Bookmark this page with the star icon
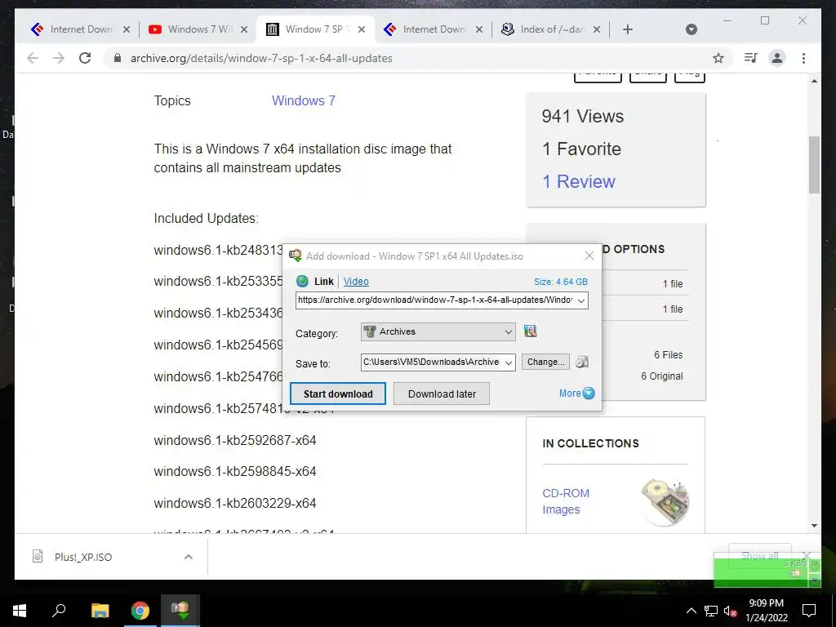 (718, 58)
